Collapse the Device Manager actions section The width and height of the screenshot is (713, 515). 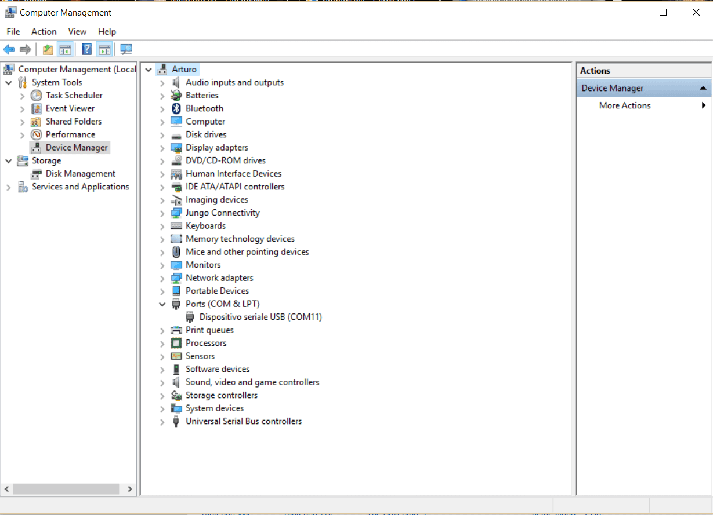(x=703, y=87)
